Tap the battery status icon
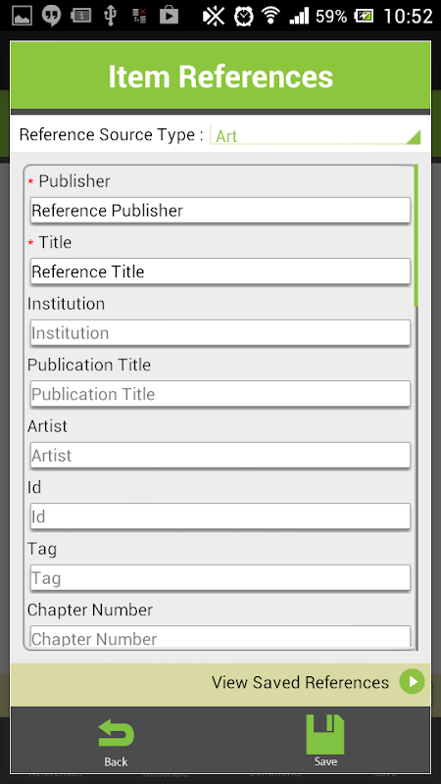The height and width of the screenshot is (784, 441). 364,17
